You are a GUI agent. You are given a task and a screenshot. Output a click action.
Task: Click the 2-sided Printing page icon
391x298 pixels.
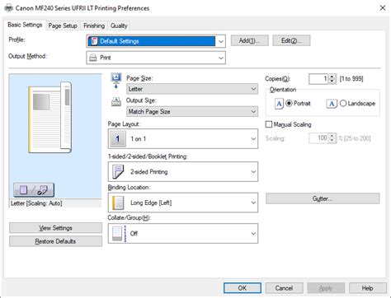[118, 172]
